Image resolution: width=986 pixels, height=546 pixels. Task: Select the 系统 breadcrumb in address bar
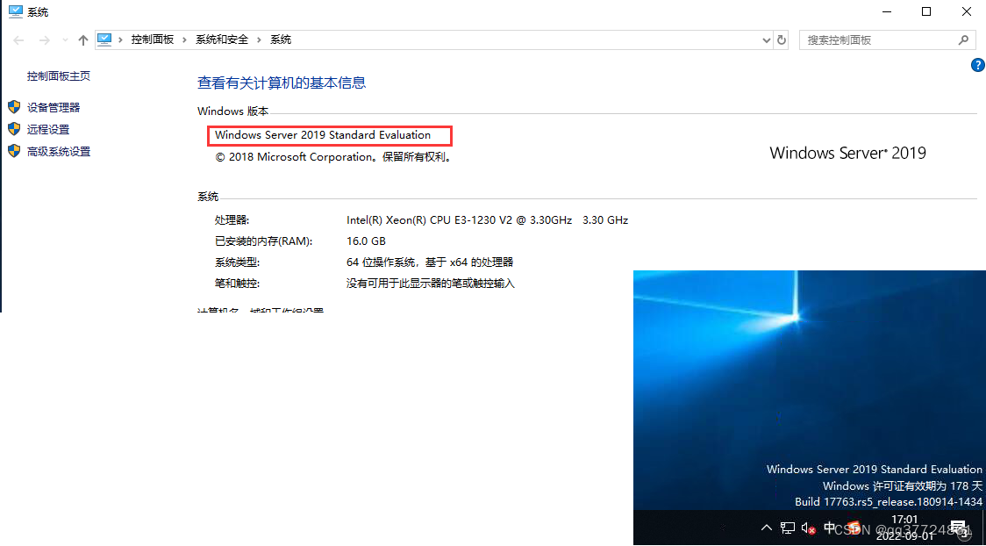(281, 40)
